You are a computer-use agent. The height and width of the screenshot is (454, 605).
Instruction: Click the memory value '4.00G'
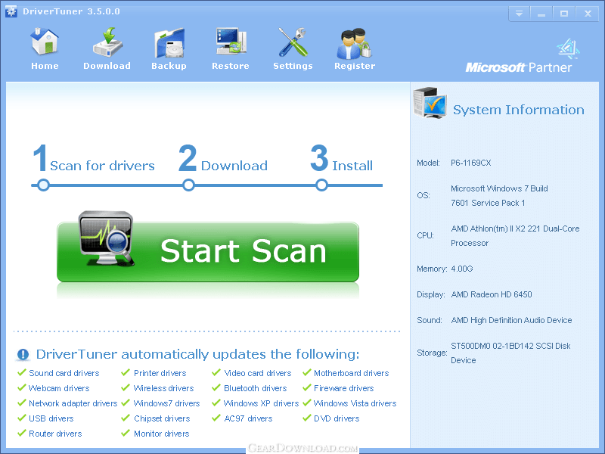462,269
